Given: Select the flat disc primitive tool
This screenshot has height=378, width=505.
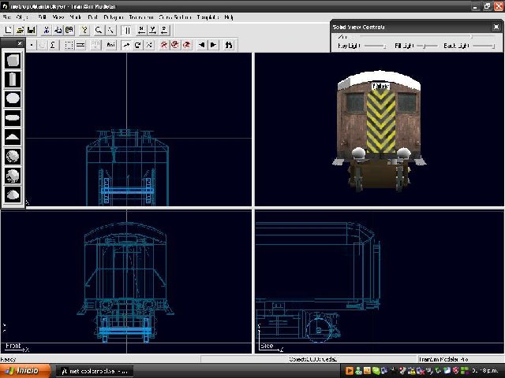Looking at the screenshot, I should (13, 118).
